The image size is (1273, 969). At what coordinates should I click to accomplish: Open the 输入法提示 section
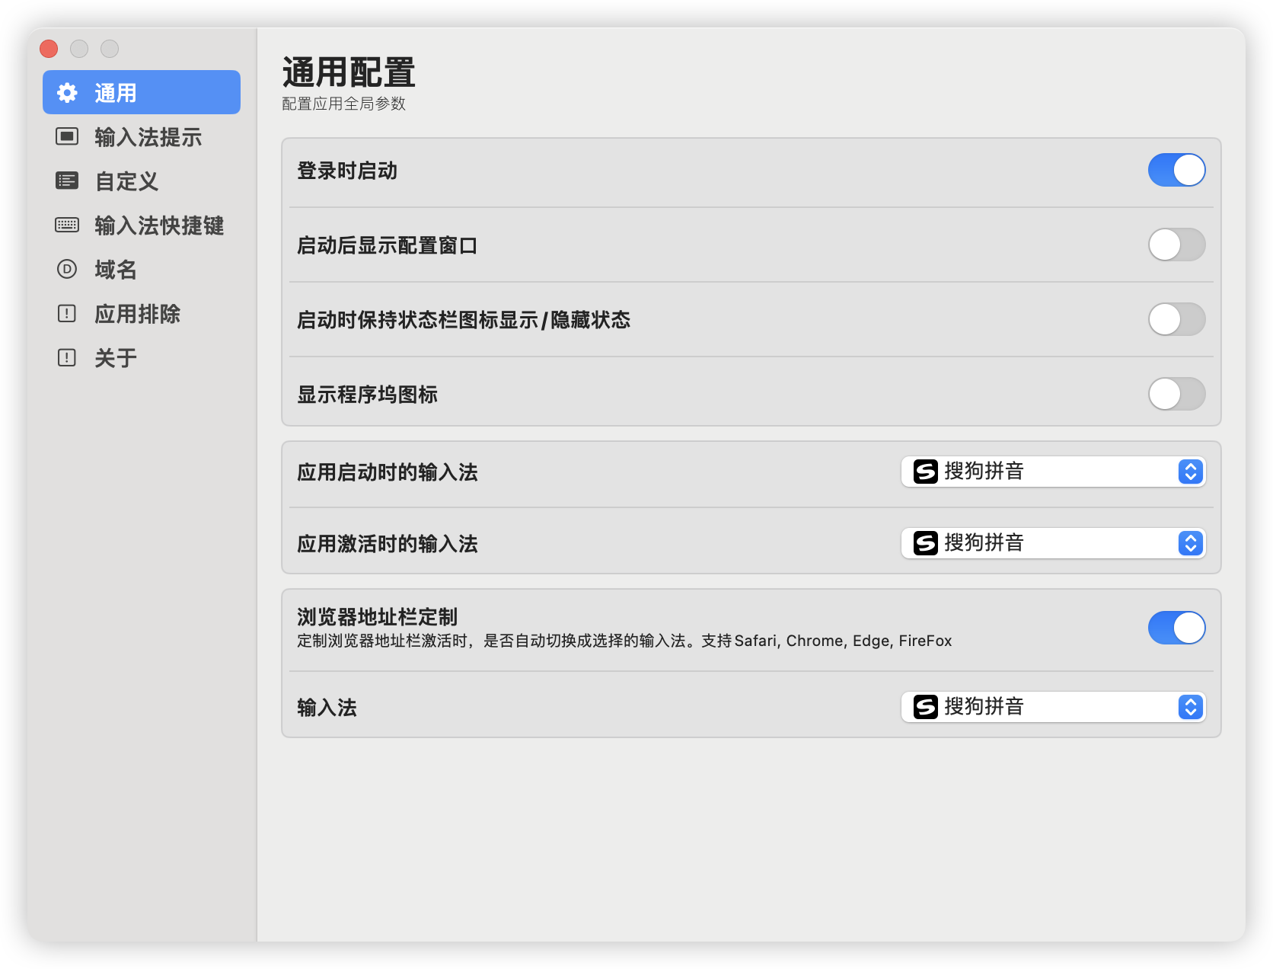tap(142, 137)
